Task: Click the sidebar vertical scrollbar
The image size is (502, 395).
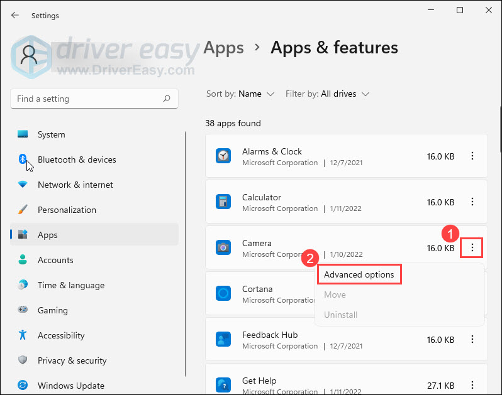Action: 186,251
